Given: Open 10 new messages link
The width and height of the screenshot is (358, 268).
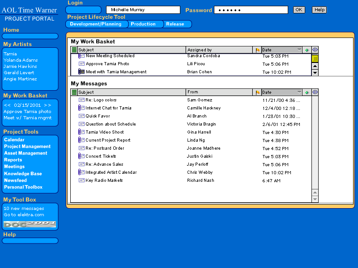Looking at the screenshot, I should coord(24,209).
